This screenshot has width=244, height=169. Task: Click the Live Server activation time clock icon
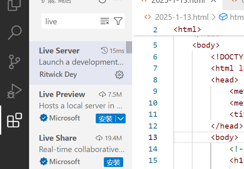coord(104,51)
